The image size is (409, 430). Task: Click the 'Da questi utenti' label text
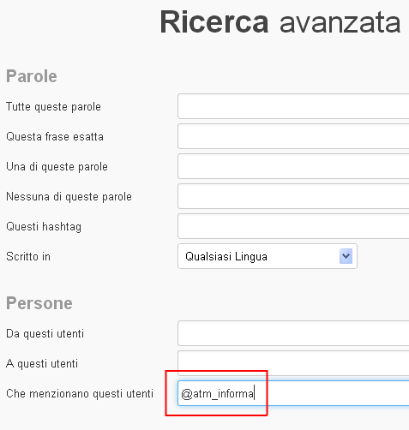tap(45, 334)
